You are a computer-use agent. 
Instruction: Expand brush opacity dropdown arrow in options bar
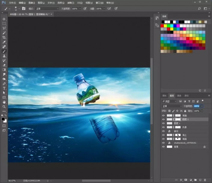click(80, 9)
